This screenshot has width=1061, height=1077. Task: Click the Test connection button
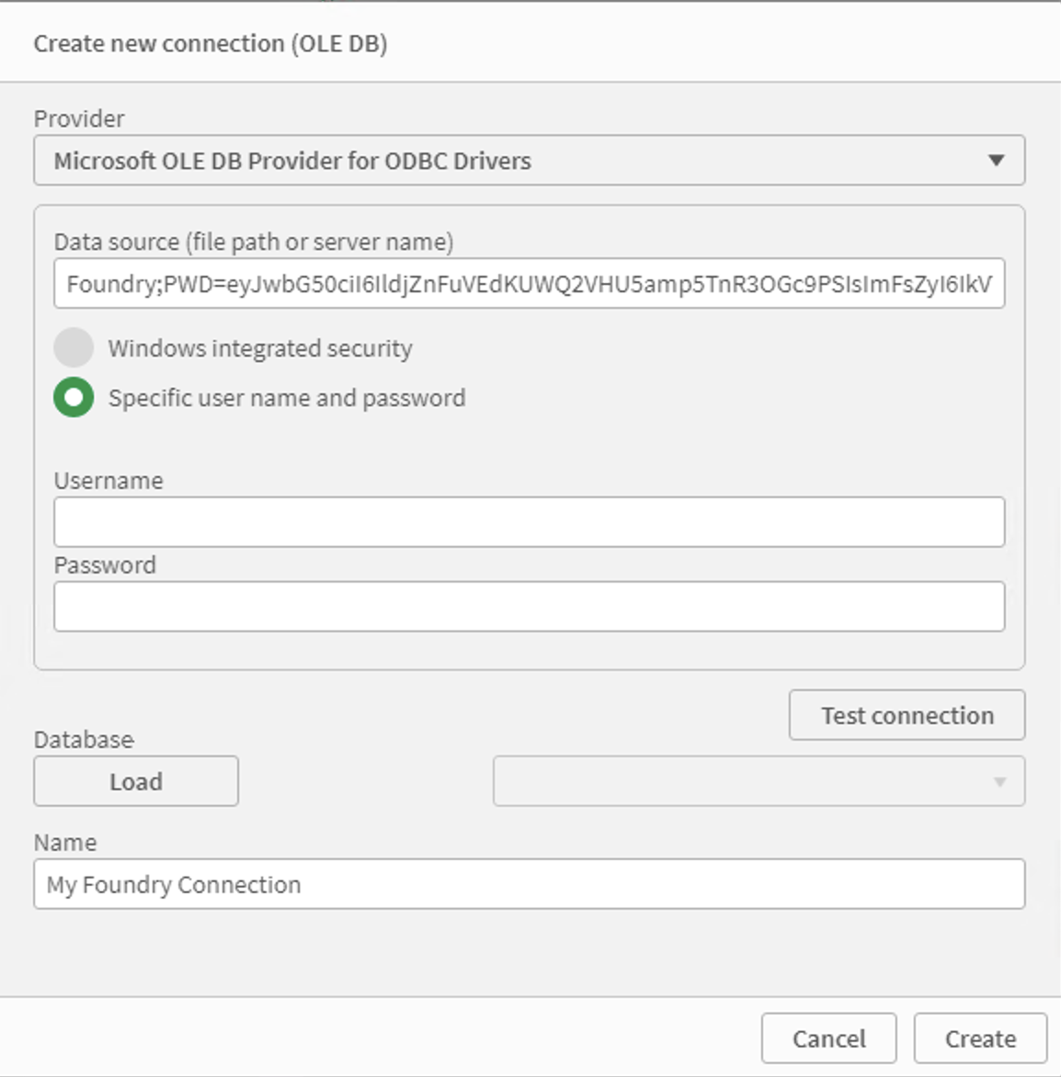click(907, 715)
